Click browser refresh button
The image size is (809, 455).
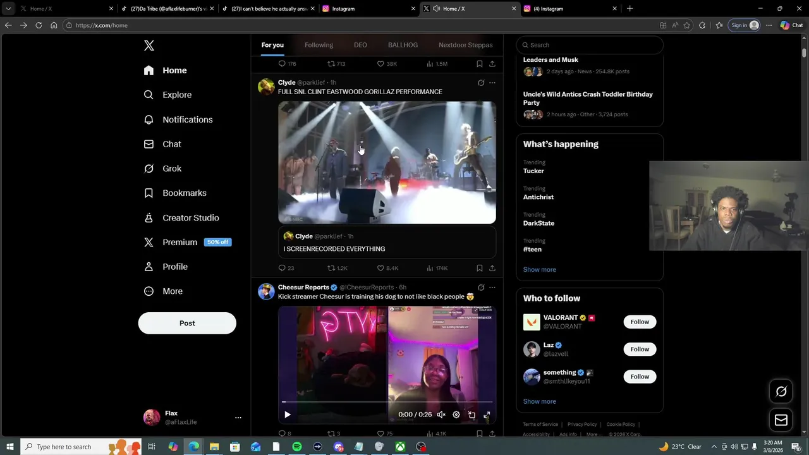[x=39, y=25]
